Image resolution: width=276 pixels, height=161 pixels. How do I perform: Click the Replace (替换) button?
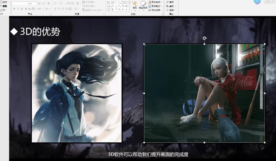point(171,6)
